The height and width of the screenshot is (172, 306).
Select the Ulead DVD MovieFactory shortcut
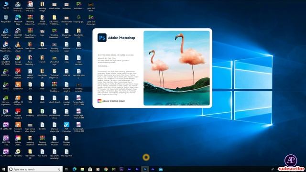click(6, 47)
